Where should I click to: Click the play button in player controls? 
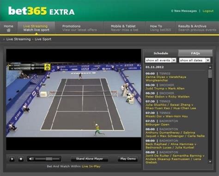[12, 159]
